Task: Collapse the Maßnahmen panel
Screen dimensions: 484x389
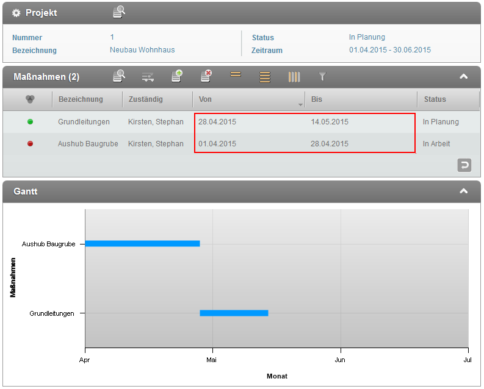Action: coord(463,77)
